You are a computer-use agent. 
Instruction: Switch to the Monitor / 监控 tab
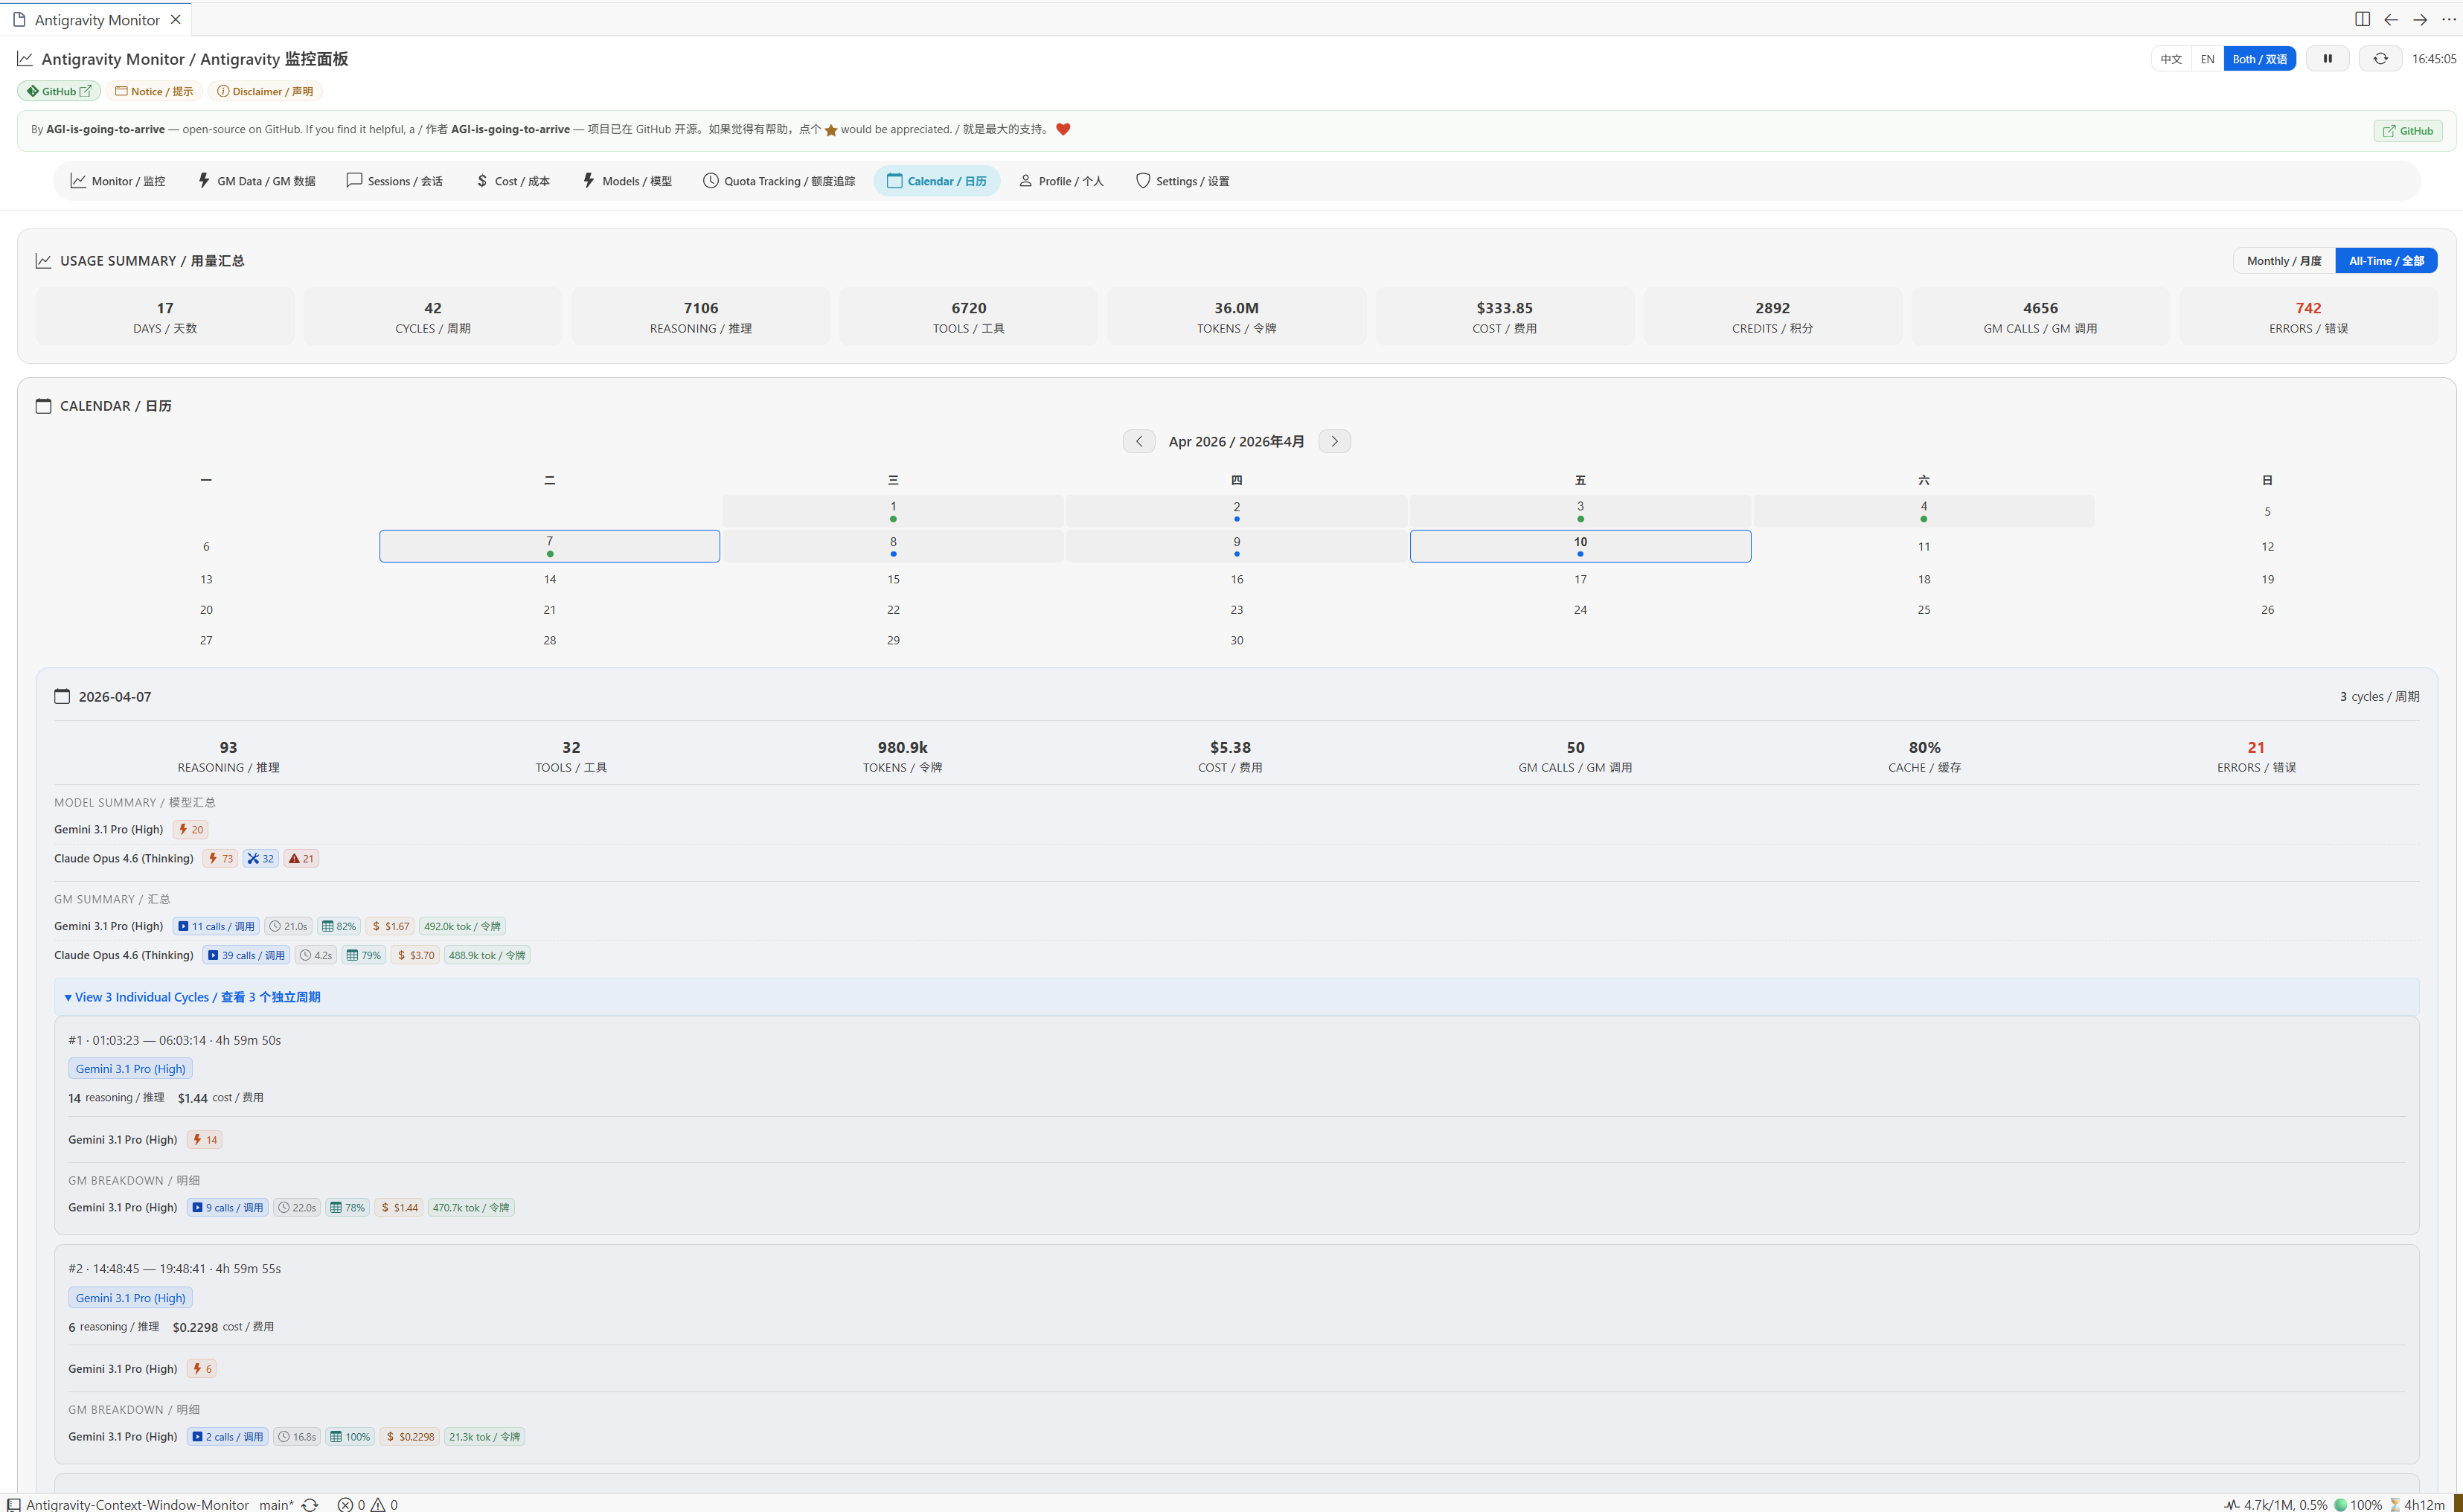(118, 181)
